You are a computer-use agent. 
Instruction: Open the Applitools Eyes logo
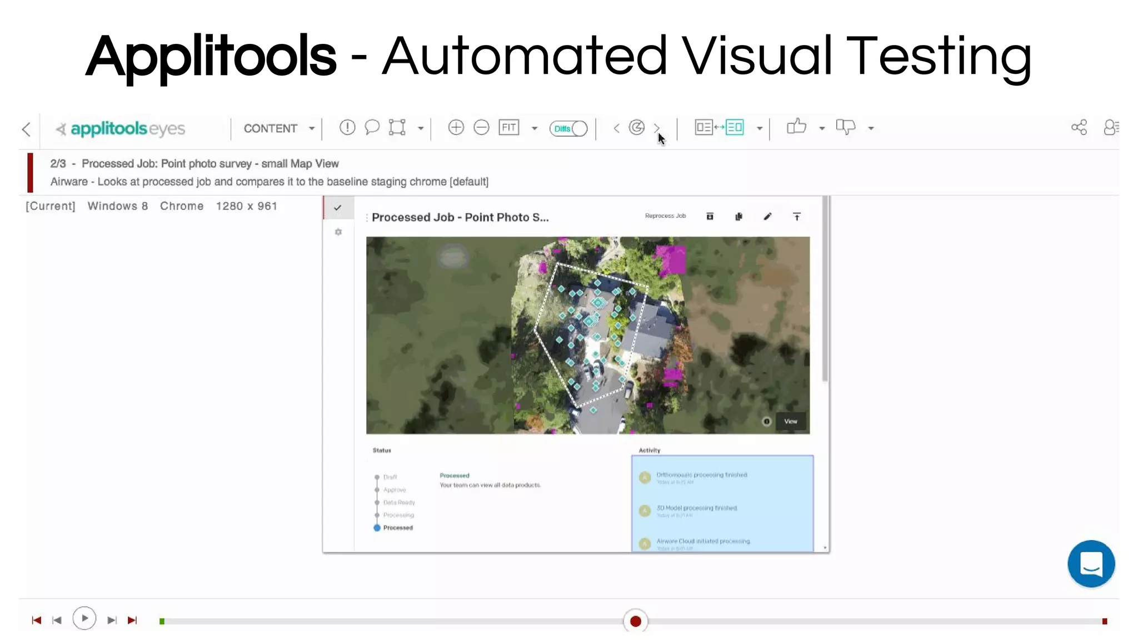point(120,129)
